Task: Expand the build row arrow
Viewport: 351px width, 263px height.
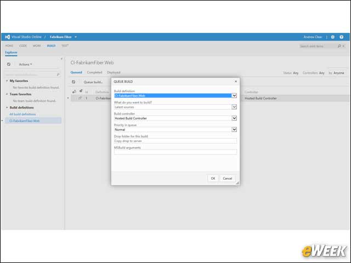Action: pos(68,98)
